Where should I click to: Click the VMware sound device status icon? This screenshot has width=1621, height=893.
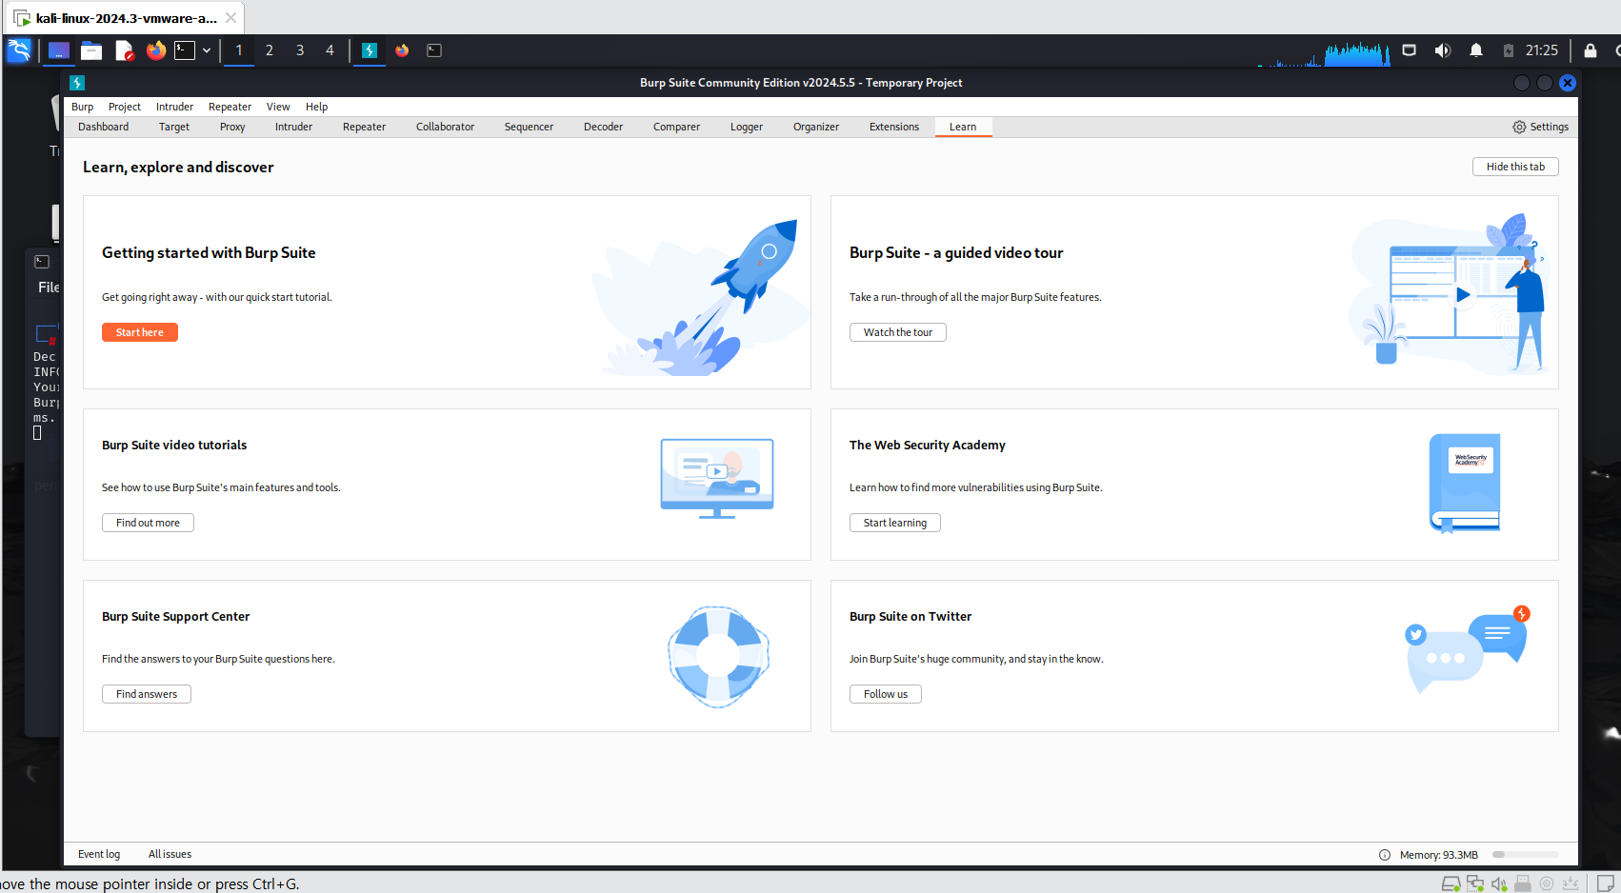click(1498, 883)
